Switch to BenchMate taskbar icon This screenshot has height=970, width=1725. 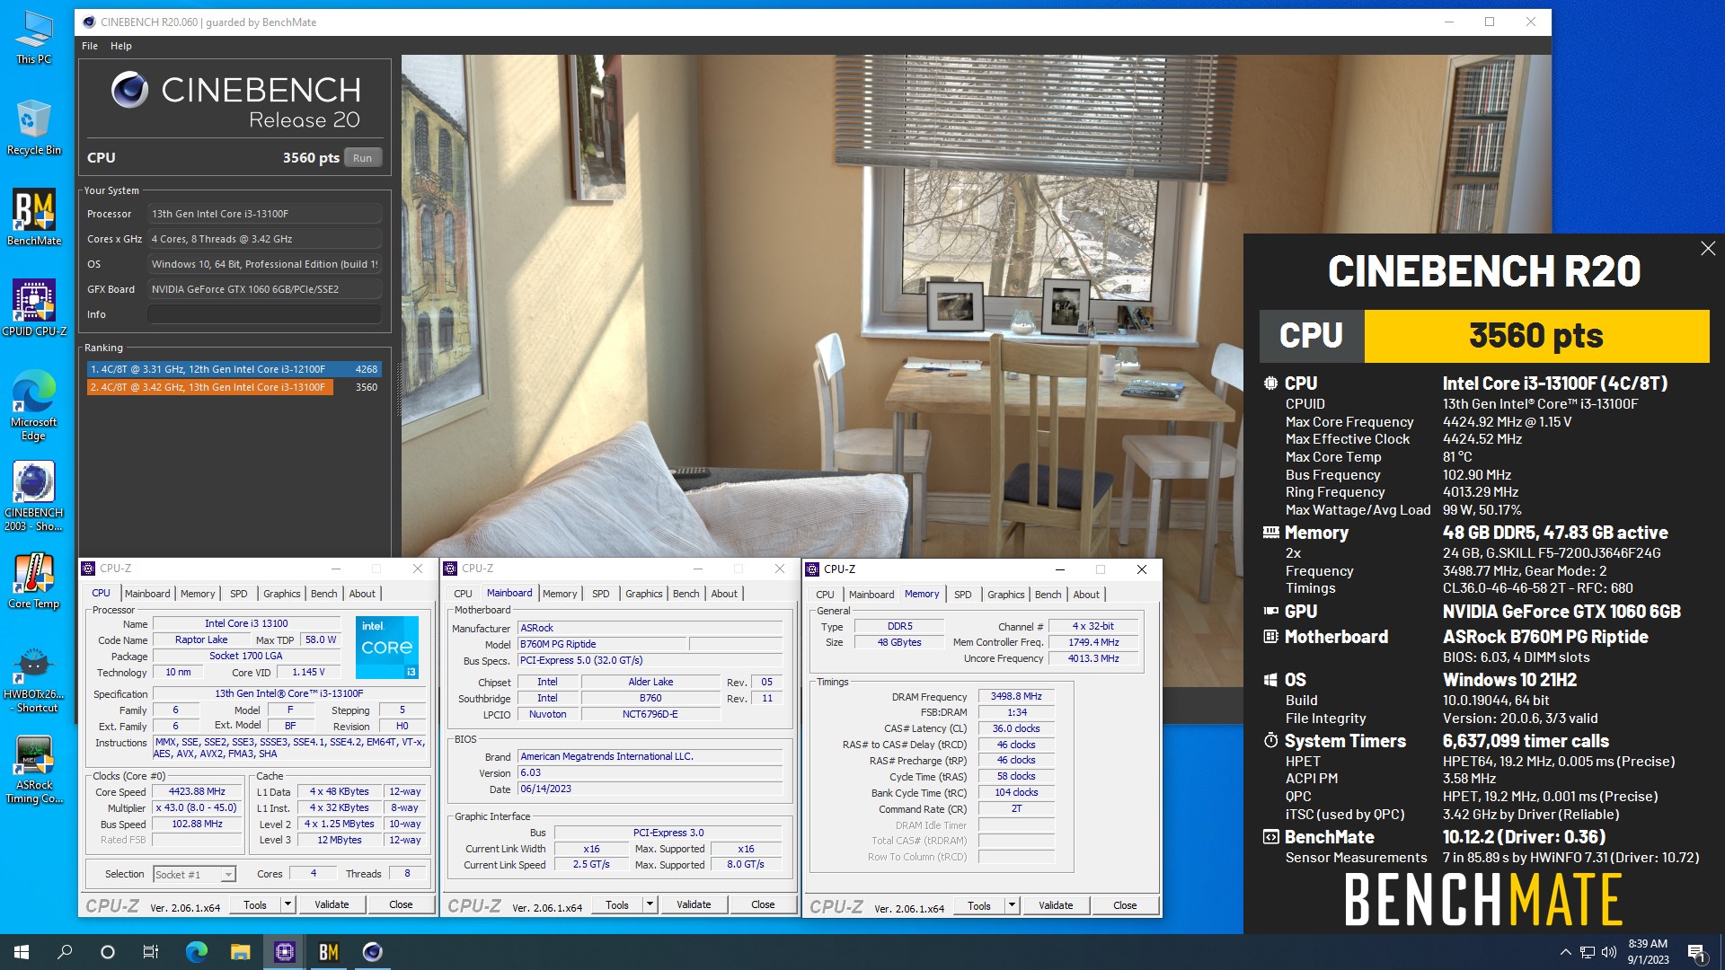coord(328,952)
